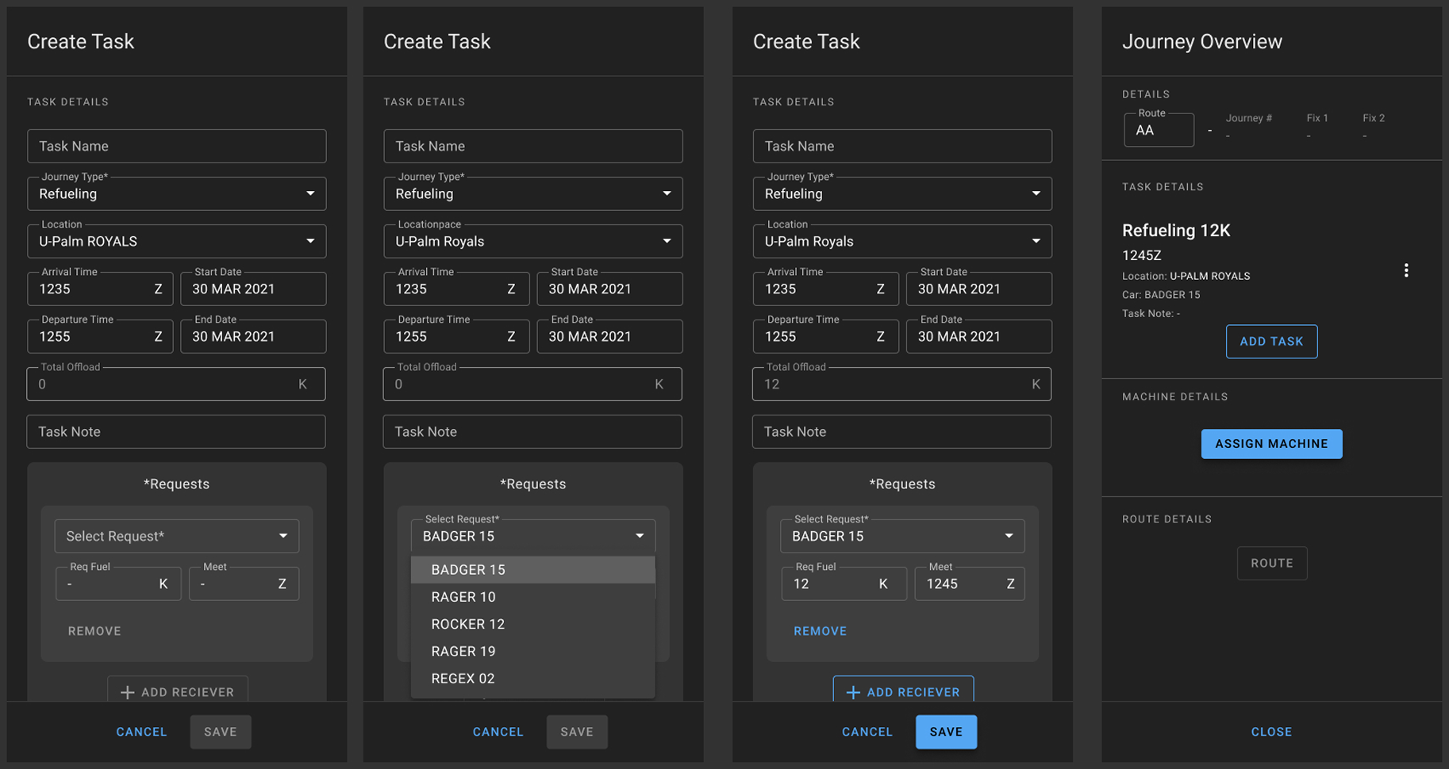The image size is (1449, 769).
Task: Click Remove in first panel Requests card
Action: point(94,631)
